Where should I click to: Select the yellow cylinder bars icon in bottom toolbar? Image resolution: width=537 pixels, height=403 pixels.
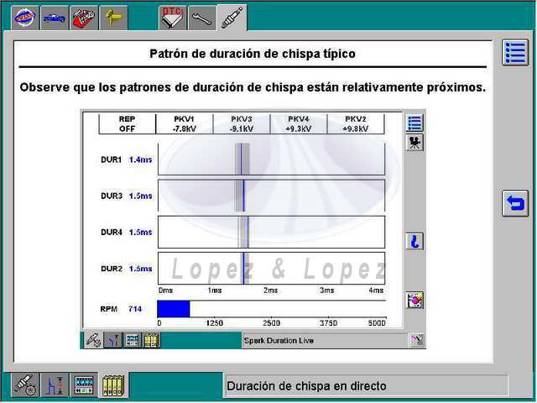pos(113,385)
